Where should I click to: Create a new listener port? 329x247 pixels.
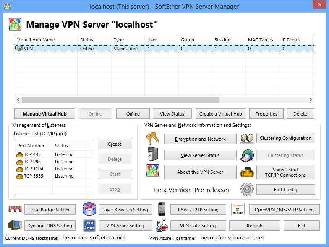(115, 144)
